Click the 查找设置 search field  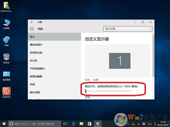(128, 29)
